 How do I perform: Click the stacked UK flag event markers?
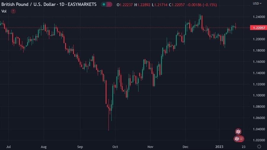(239, 139)
